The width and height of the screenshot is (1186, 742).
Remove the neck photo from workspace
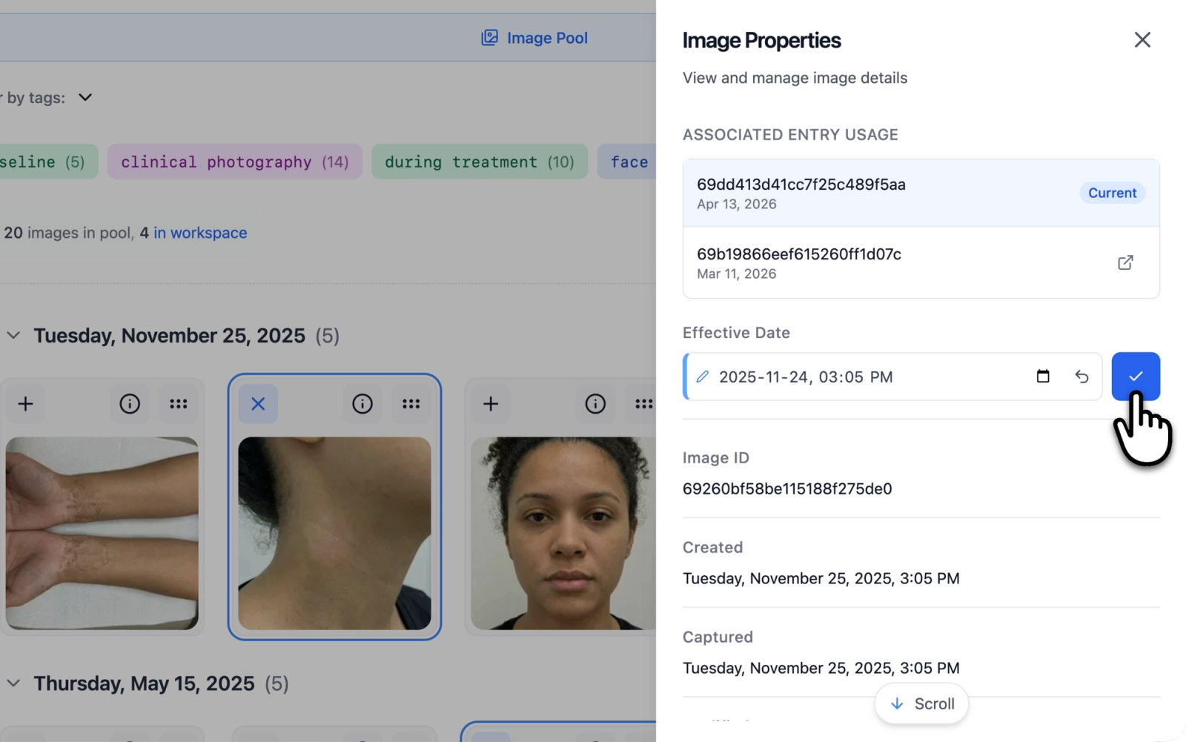click(258, 404)
